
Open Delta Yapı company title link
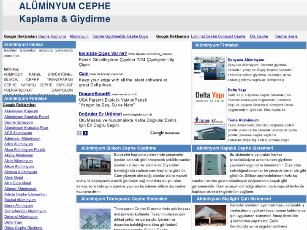pos(237,90)
